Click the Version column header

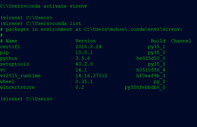coord(86,41)
